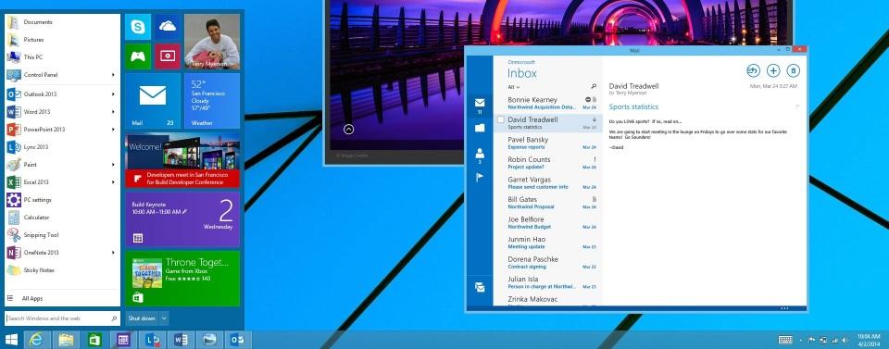Tick checkbox beside David Treadwell message
The image size is (889, 349).
coord(501,119)
